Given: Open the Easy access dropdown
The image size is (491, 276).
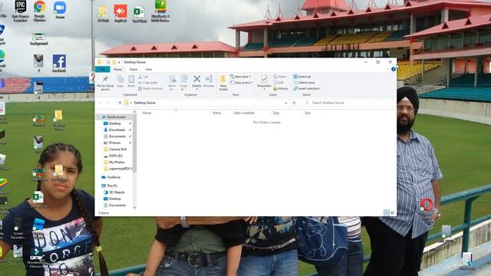Looking at the screenshot, I should coord(242,83).
